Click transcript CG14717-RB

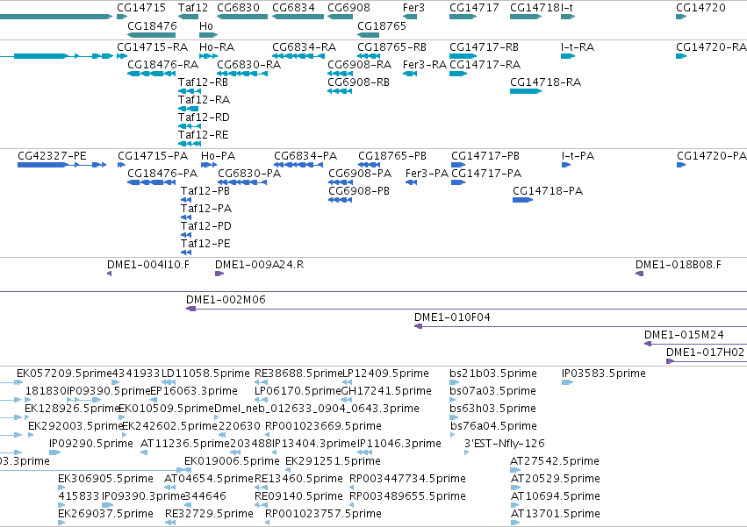click(x=484, y=47)
